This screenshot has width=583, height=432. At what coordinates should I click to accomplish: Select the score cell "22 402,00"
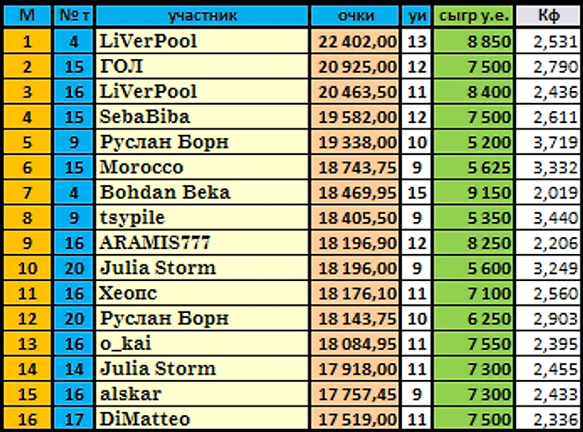[x=355, y=41]
